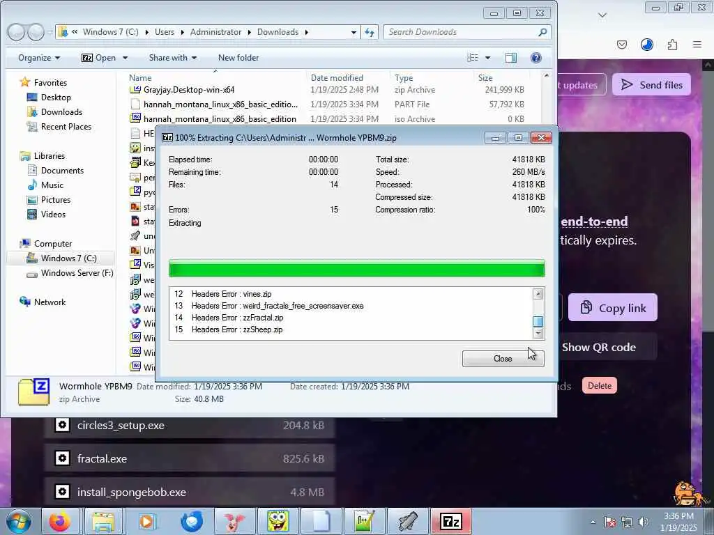The image size is (714, 535).
Task: Open the browser hamburger menu
Action: 697,44
